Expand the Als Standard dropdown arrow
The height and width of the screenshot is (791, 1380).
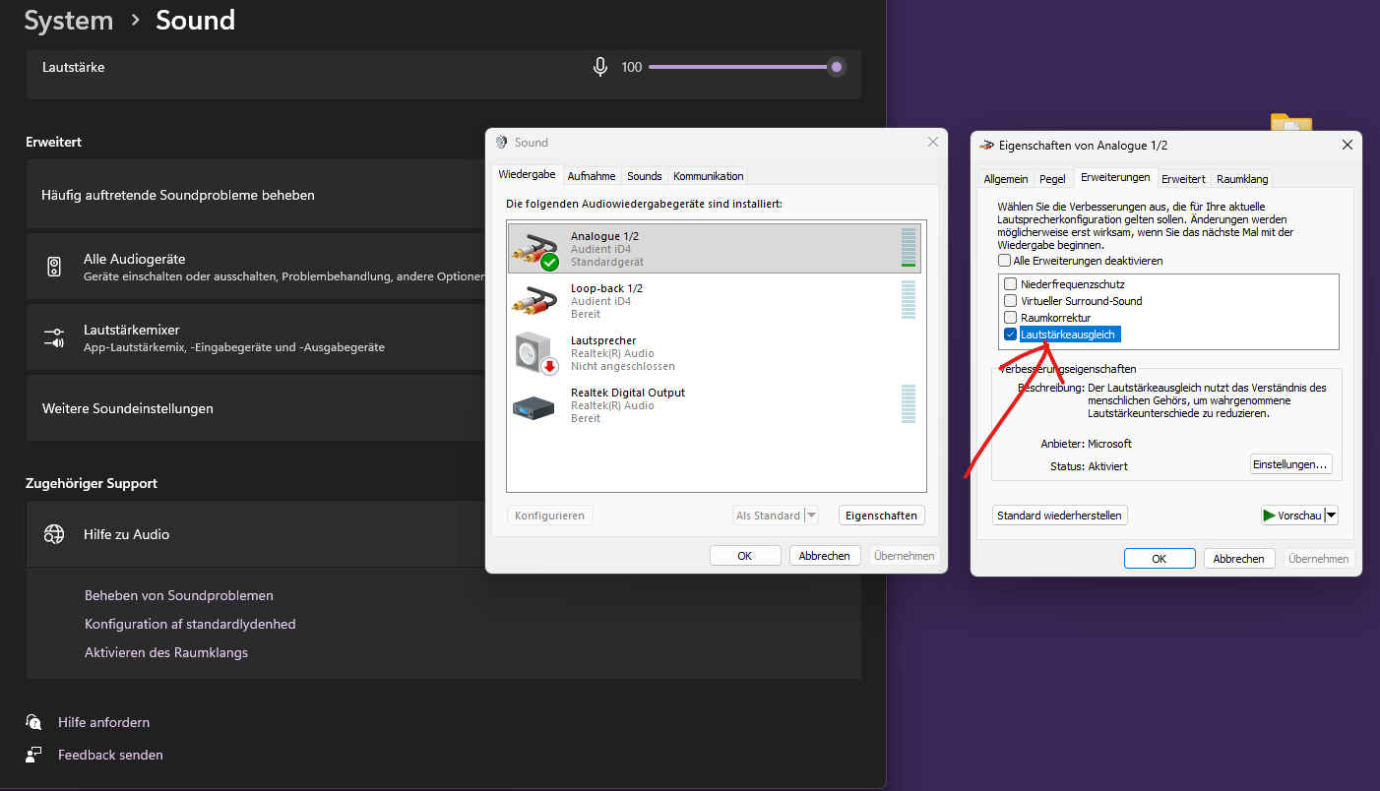click(x=811, y=516)
